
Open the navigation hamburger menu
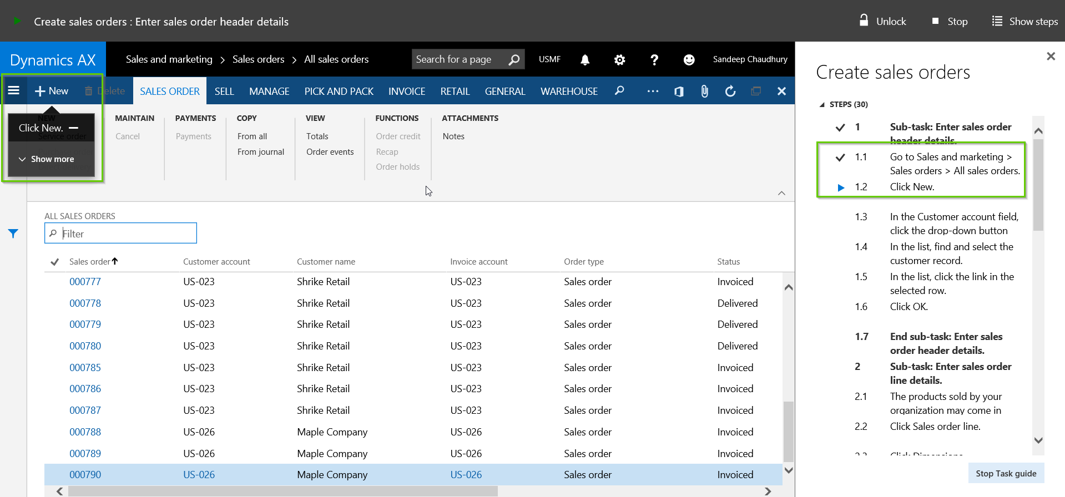14,91
